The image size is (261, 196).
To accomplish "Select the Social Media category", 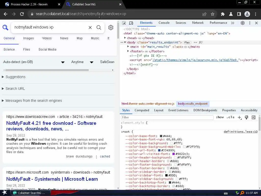I will pos(47,50).
